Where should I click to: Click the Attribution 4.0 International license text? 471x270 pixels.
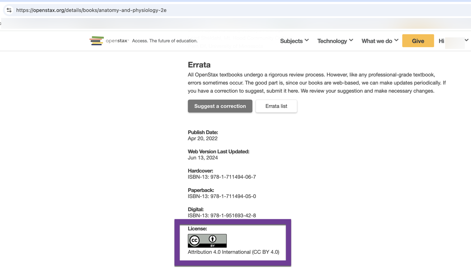click(x=233, y=252)
